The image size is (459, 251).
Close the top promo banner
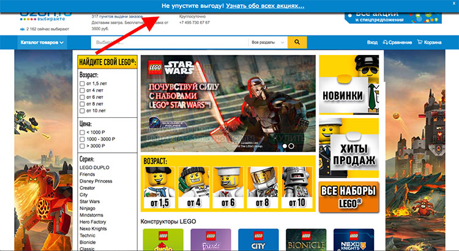[454, 3]
